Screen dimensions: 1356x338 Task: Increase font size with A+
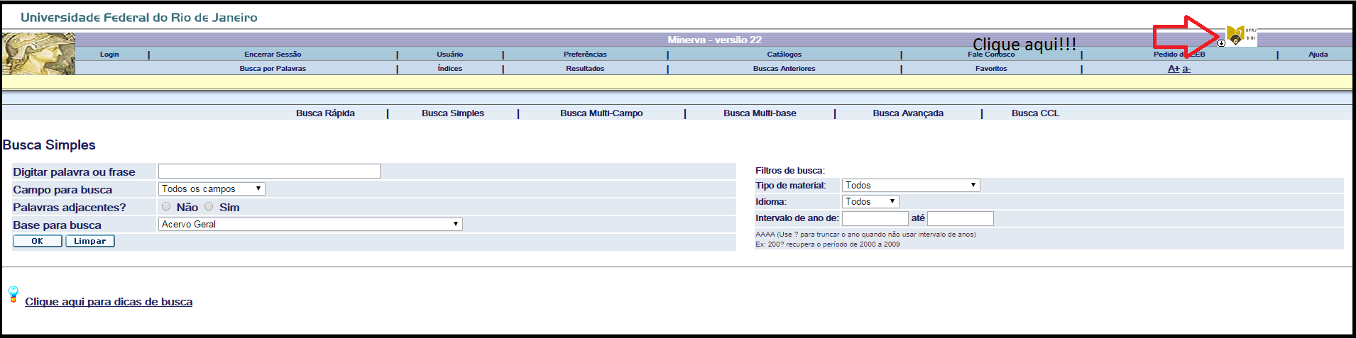click(x=1174, y=69)
